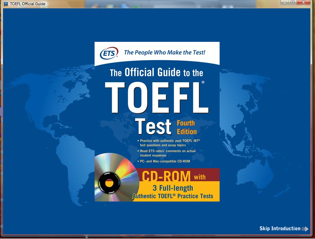Click 'The Official Guide to the' heading
This screenshot has width=315, height=239.
(156, 72)
